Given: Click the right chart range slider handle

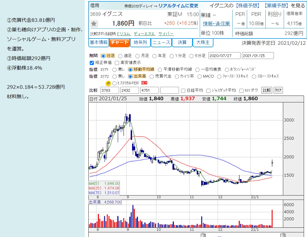Looking at the screenshot, I should coord(283,235).
